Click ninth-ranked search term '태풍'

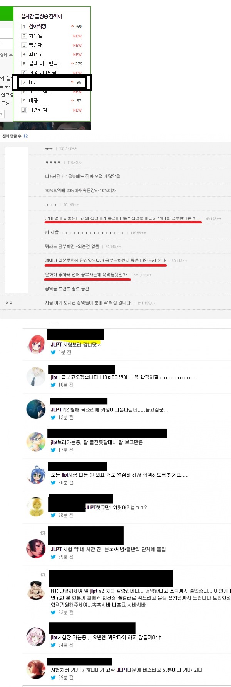(33, 101)
